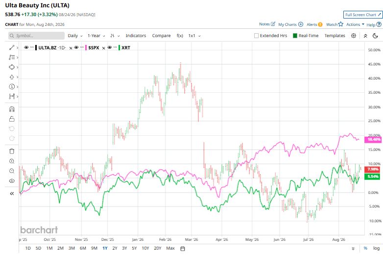
Task: Expand the Actions dropdown
Action: (355, 24)
